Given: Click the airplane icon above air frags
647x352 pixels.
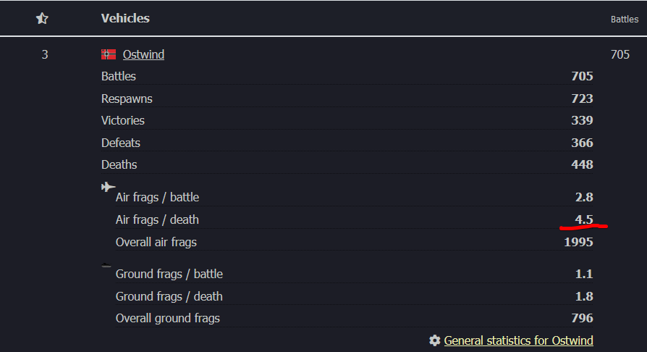Looking at the screenshot, I should (x=109, y=187).
